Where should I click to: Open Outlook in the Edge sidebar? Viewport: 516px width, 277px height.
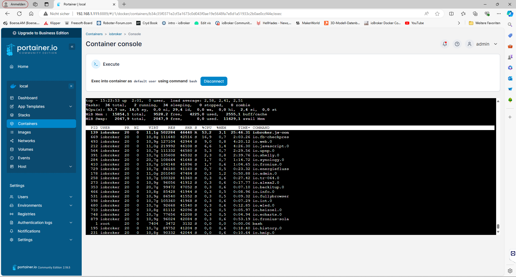[510, 78]
